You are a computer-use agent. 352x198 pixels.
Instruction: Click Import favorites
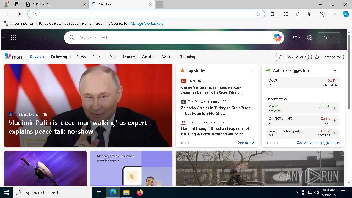(19, 24)
